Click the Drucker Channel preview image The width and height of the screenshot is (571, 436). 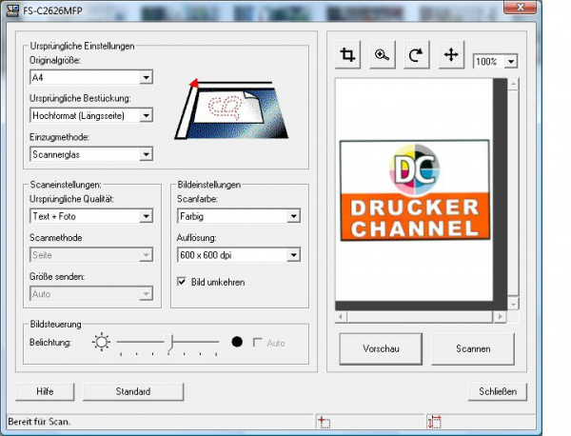click(415, 190)
